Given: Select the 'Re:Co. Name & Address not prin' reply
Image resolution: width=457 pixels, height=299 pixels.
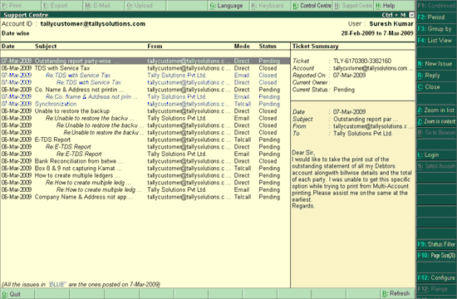Looking at the screenshot, I should click(145, 96).
